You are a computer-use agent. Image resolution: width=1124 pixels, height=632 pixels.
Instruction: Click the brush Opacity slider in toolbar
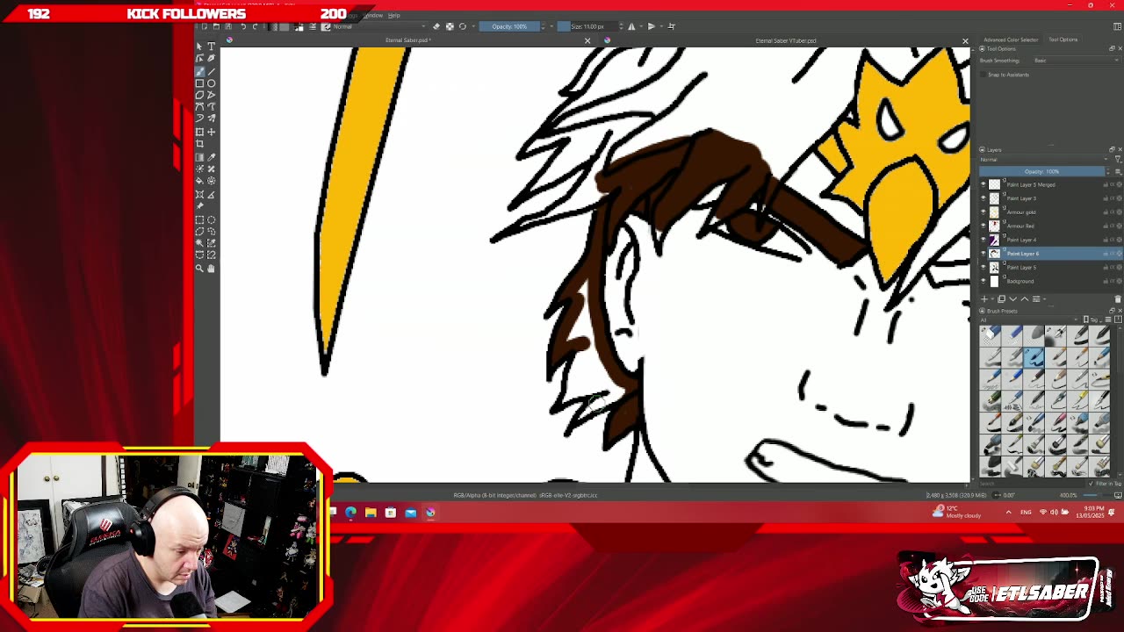[x=509, y=26]
